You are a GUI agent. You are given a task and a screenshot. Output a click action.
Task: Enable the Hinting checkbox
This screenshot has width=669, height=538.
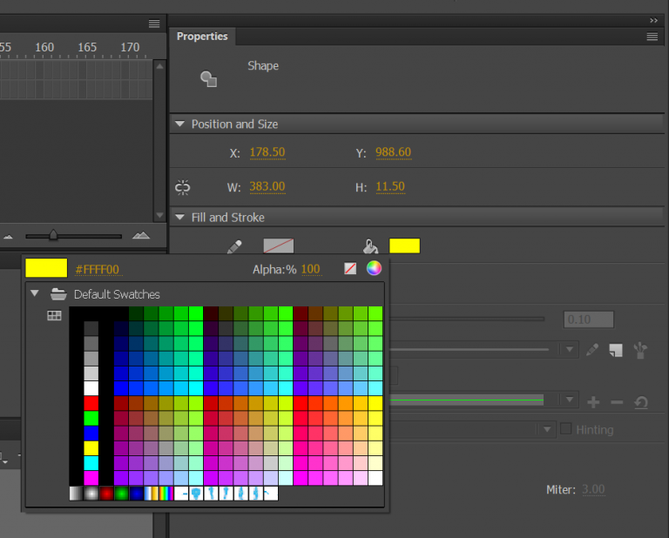coord(566,429)
